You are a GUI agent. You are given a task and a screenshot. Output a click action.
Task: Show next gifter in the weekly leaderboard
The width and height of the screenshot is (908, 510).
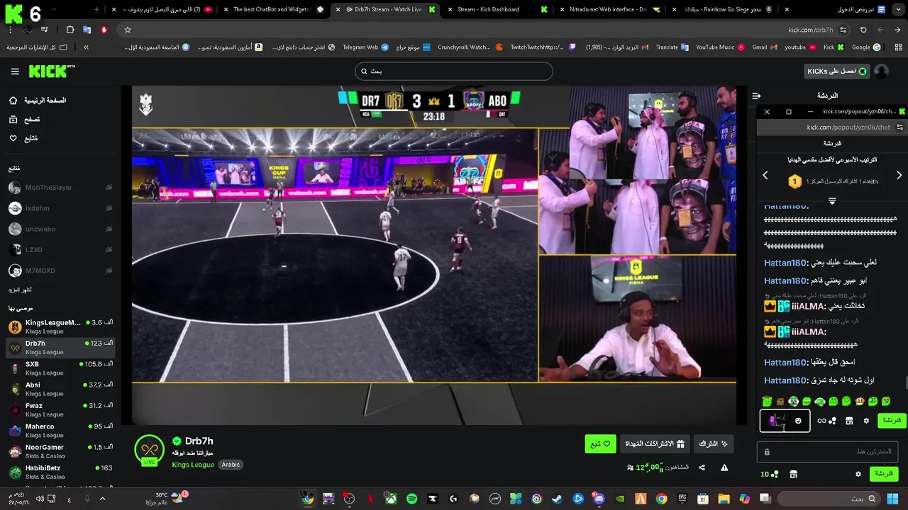[x=899, y=175]
